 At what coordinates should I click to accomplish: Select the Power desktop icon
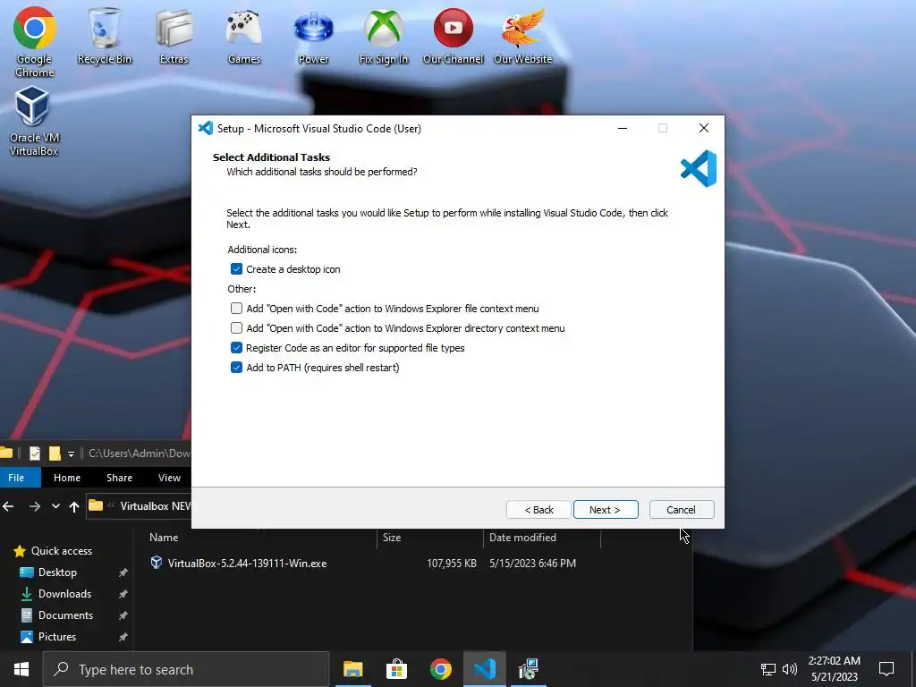pyautogui.click(x=313, y=36)
